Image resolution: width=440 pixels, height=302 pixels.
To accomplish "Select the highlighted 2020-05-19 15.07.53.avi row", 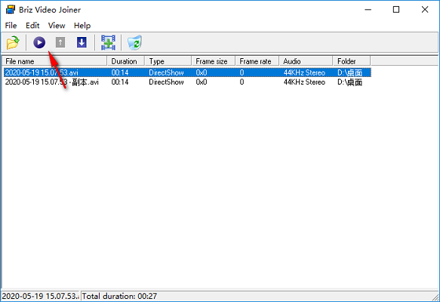I will [187, 72].
